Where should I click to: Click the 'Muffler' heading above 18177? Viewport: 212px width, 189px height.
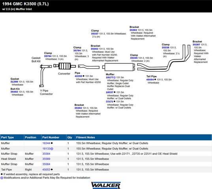[x=110, y=74]
